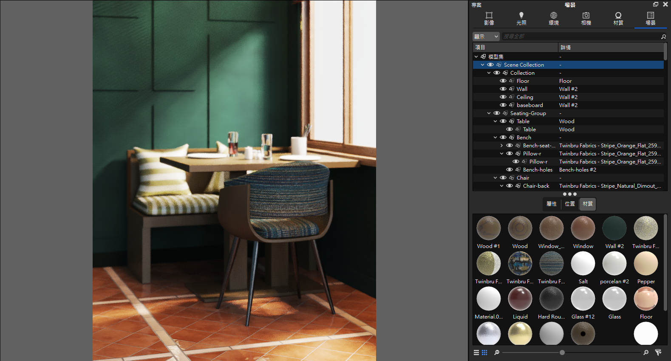Switch to the 相機 camera tab
Screen dimensions: 671x361
point(586,18)
